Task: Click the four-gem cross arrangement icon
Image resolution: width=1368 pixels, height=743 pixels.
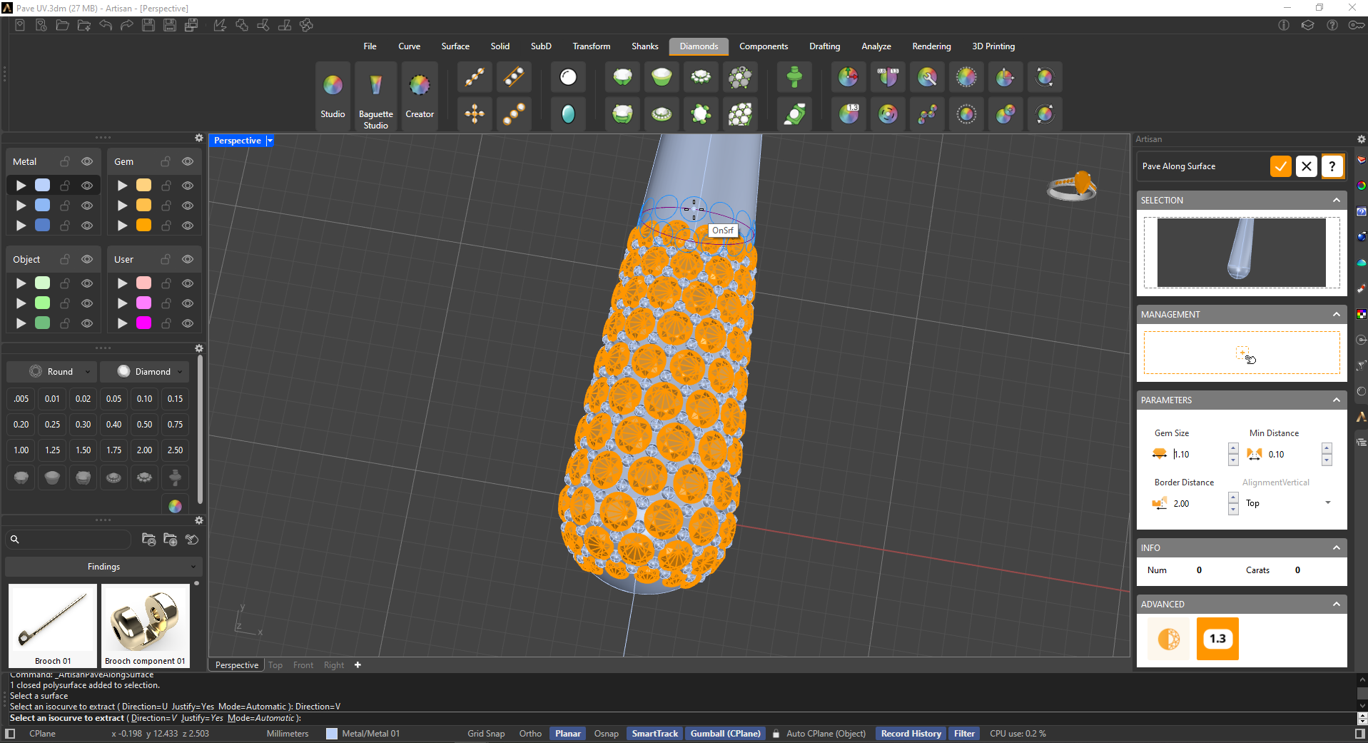Action: (475, 114)
